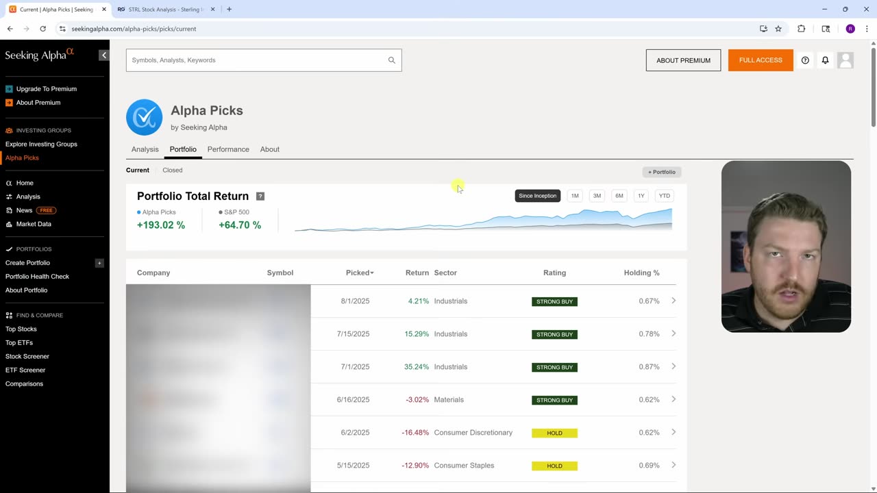Click the Return column header
Image resolution: width=877 pixels, height=493 pixels.
(417, 273)
